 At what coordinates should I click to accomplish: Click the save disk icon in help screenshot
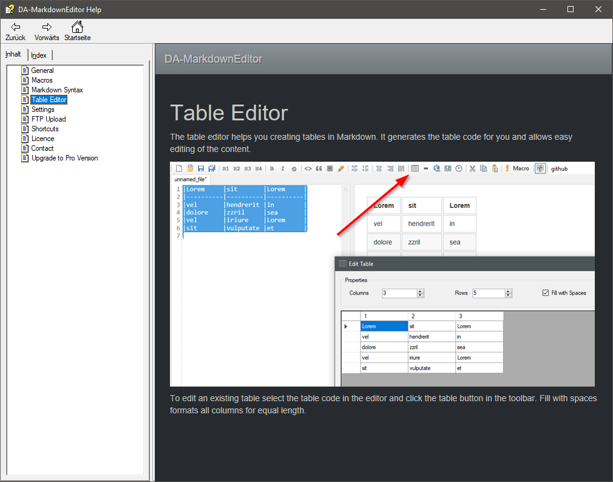[201, 168]
